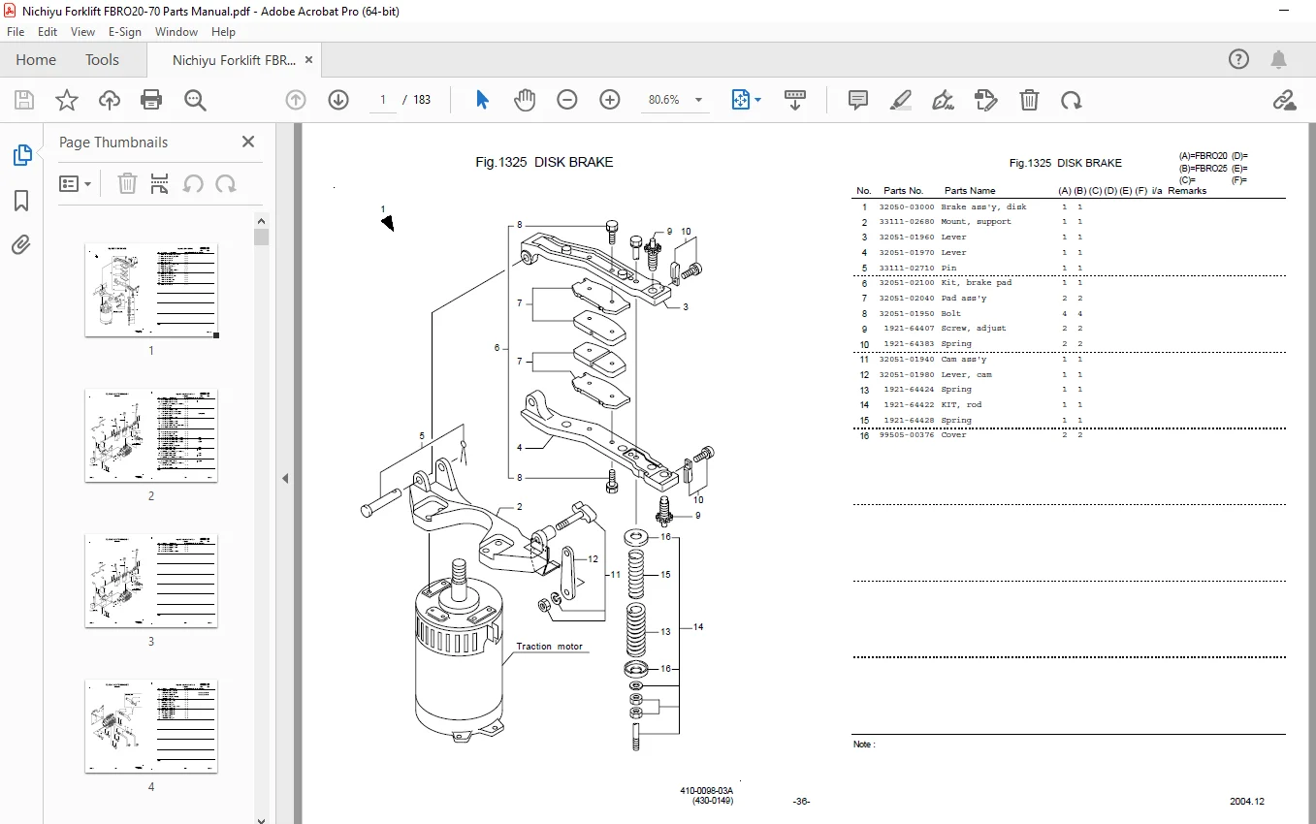Screen dimensions: 1316x824
Task: Add the document to starred files
Action: click(67, 100)
